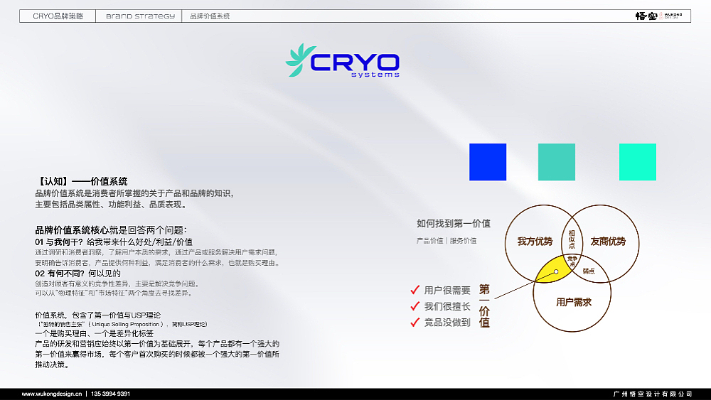Click the red checkmark beside '竞品没做到'
Image resolution: width=711 pixels, height=400 pixels.
click(x=415, y=322)
